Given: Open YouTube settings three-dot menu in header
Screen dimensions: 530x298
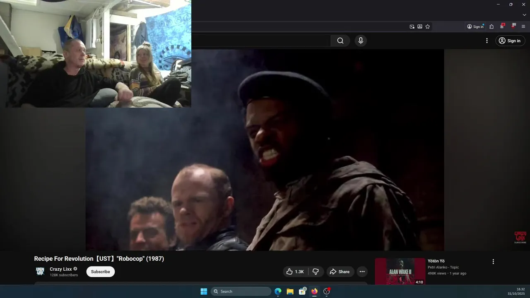Looking at the screenshot, I should click(x=487, y=41).
